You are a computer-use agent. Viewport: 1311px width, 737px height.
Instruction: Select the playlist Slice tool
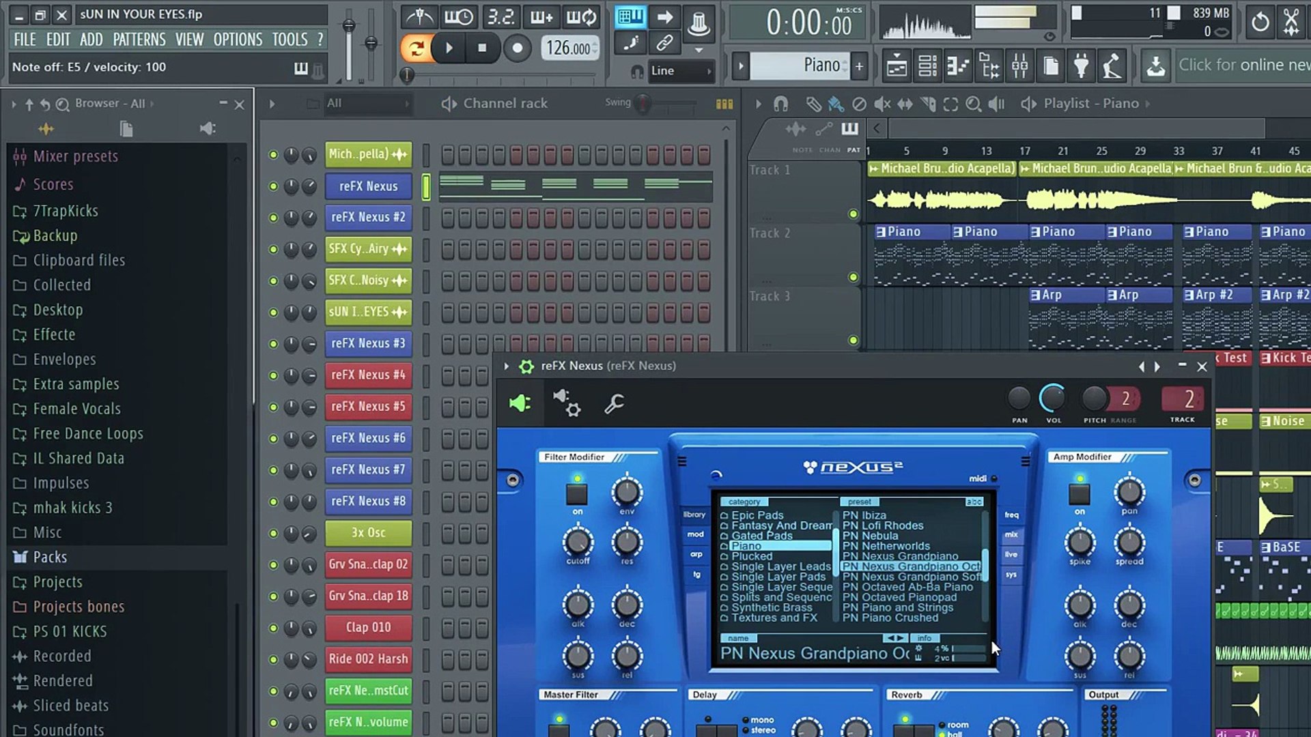(x=928, y=104)
